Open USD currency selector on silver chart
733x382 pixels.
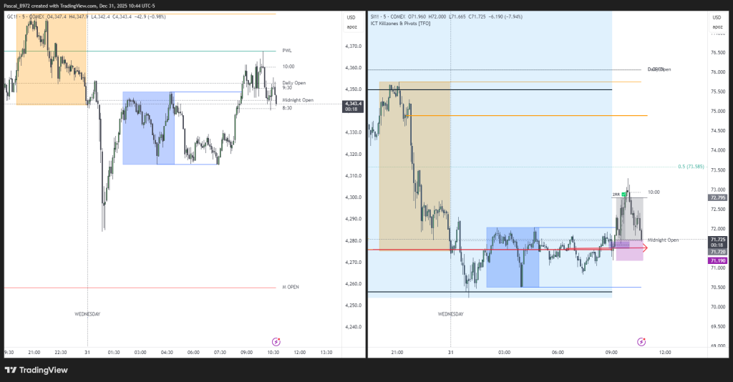pos(717,17)
